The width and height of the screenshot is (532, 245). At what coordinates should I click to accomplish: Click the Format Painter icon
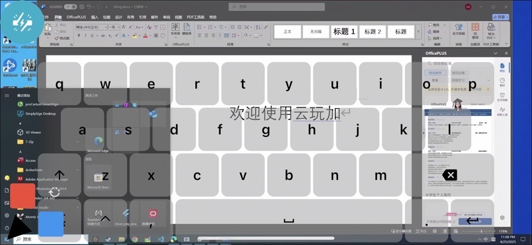pos(63,38)
